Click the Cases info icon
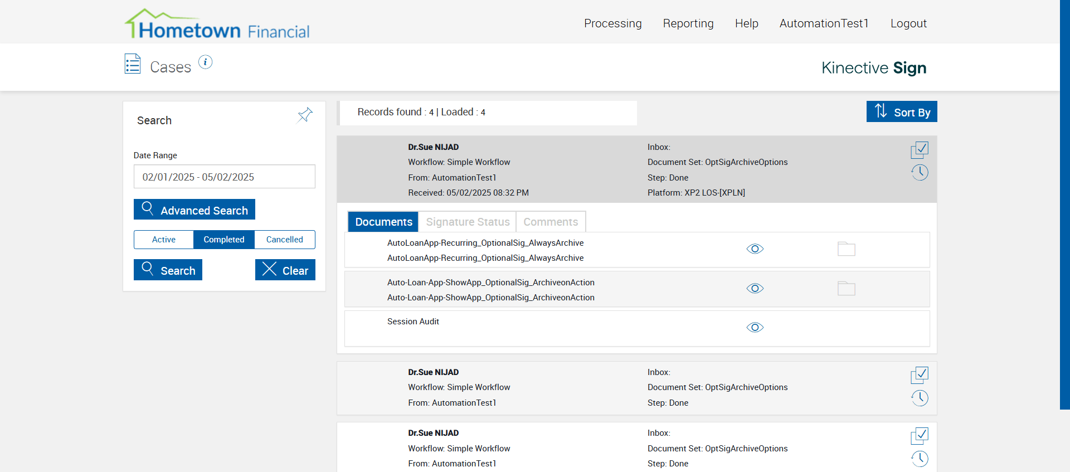This screenshot has width=1070, height=472. 205,62
